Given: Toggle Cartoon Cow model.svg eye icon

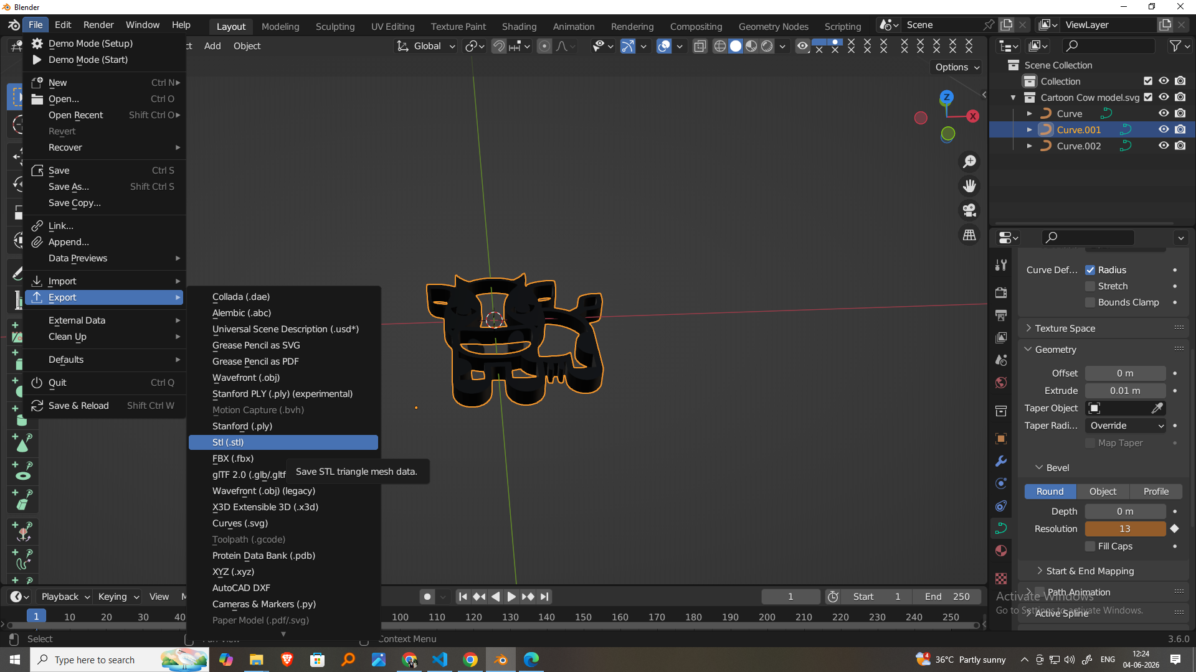Looking at the screenshot, I should [x=1164, y=97].
